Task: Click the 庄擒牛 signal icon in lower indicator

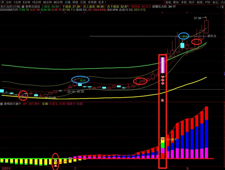Action: click(x=163, y=139)
